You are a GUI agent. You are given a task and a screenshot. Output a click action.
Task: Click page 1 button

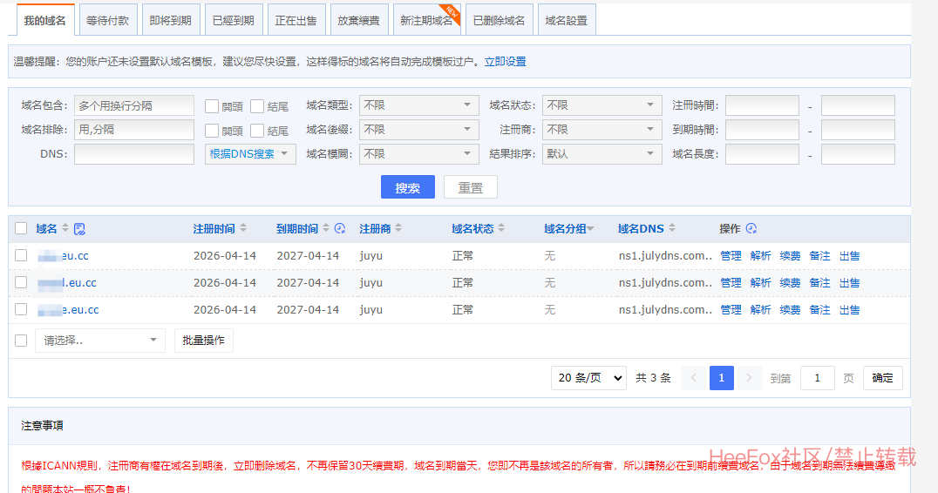tap(722, 378)
